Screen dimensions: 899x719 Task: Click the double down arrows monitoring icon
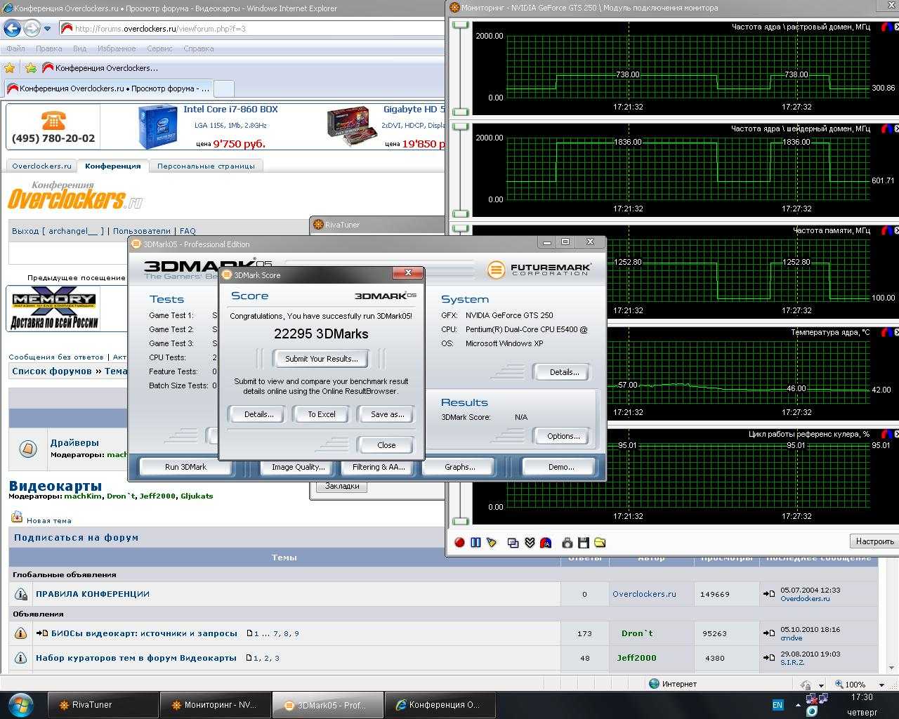pyautogui.click(x=530, y=543)
